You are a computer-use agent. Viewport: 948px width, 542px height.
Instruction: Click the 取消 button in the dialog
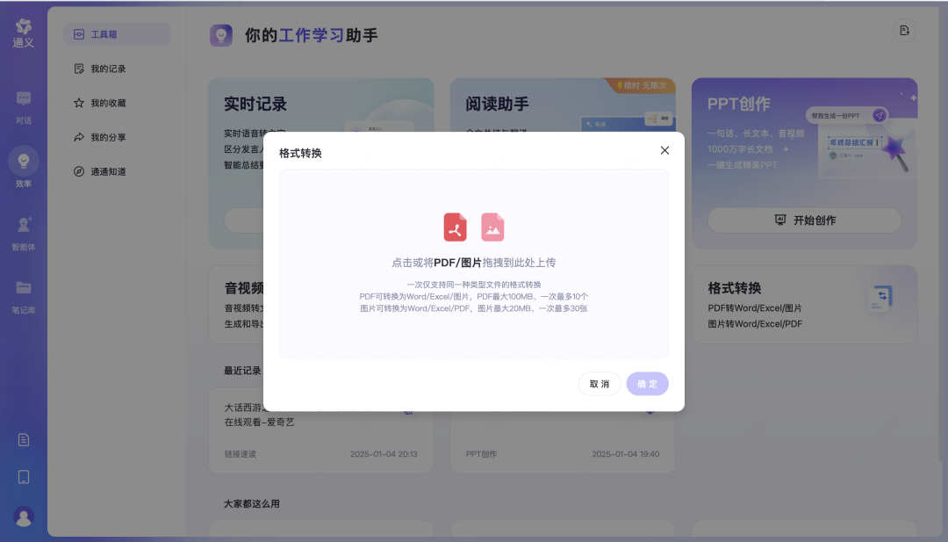(x=600, y=384)
